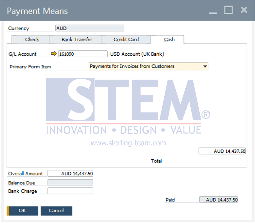Click the G/L Account field 161090
The width and height of the screenshot is (255, 223).
click(83, 54)
